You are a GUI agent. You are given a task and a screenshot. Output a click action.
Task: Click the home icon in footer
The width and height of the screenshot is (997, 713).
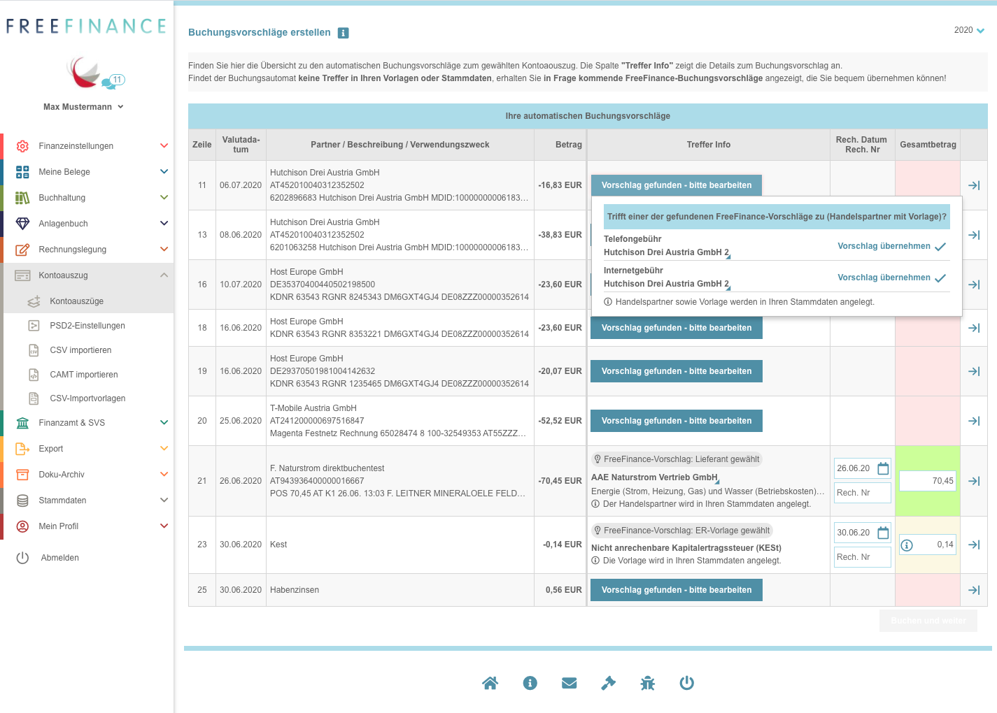490,683
